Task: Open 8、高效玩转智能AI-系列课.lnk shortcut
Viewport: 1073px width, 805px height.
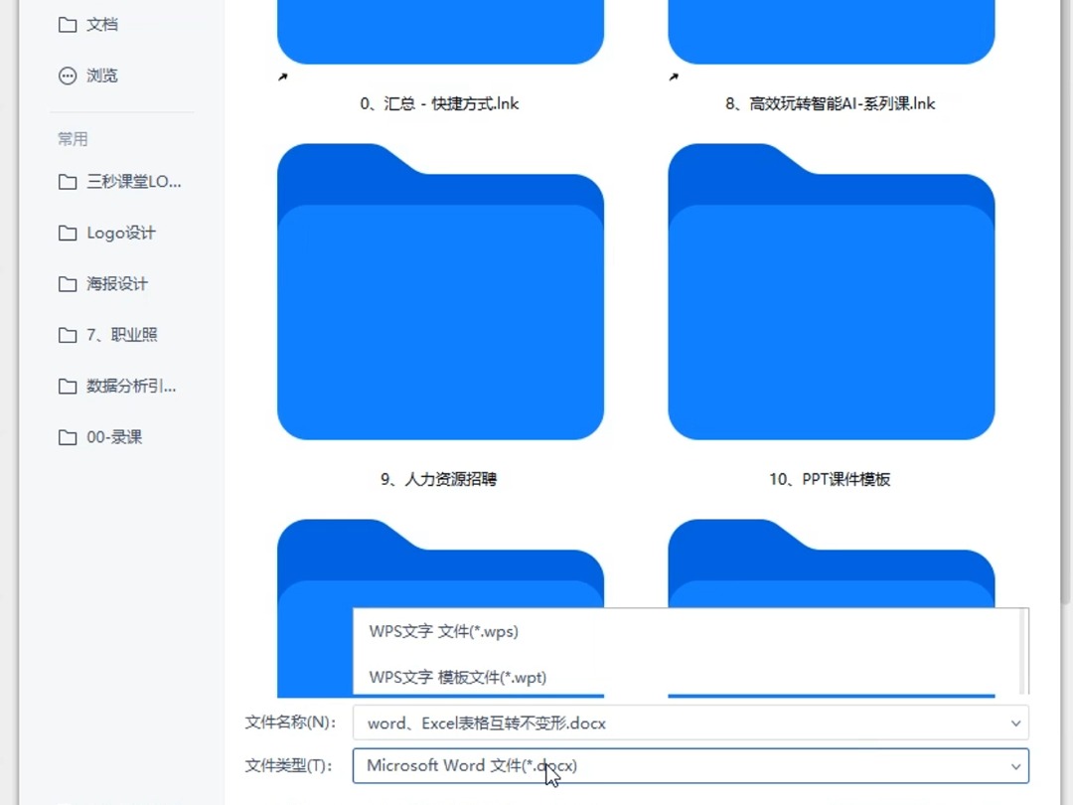Action: coord(831,103)
